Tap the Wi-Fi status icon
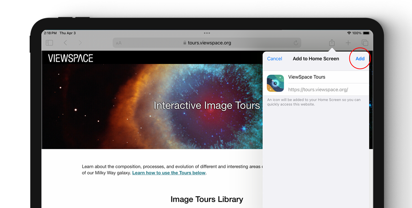The width and height of the screenshot is (412, 208). (349, 33)
